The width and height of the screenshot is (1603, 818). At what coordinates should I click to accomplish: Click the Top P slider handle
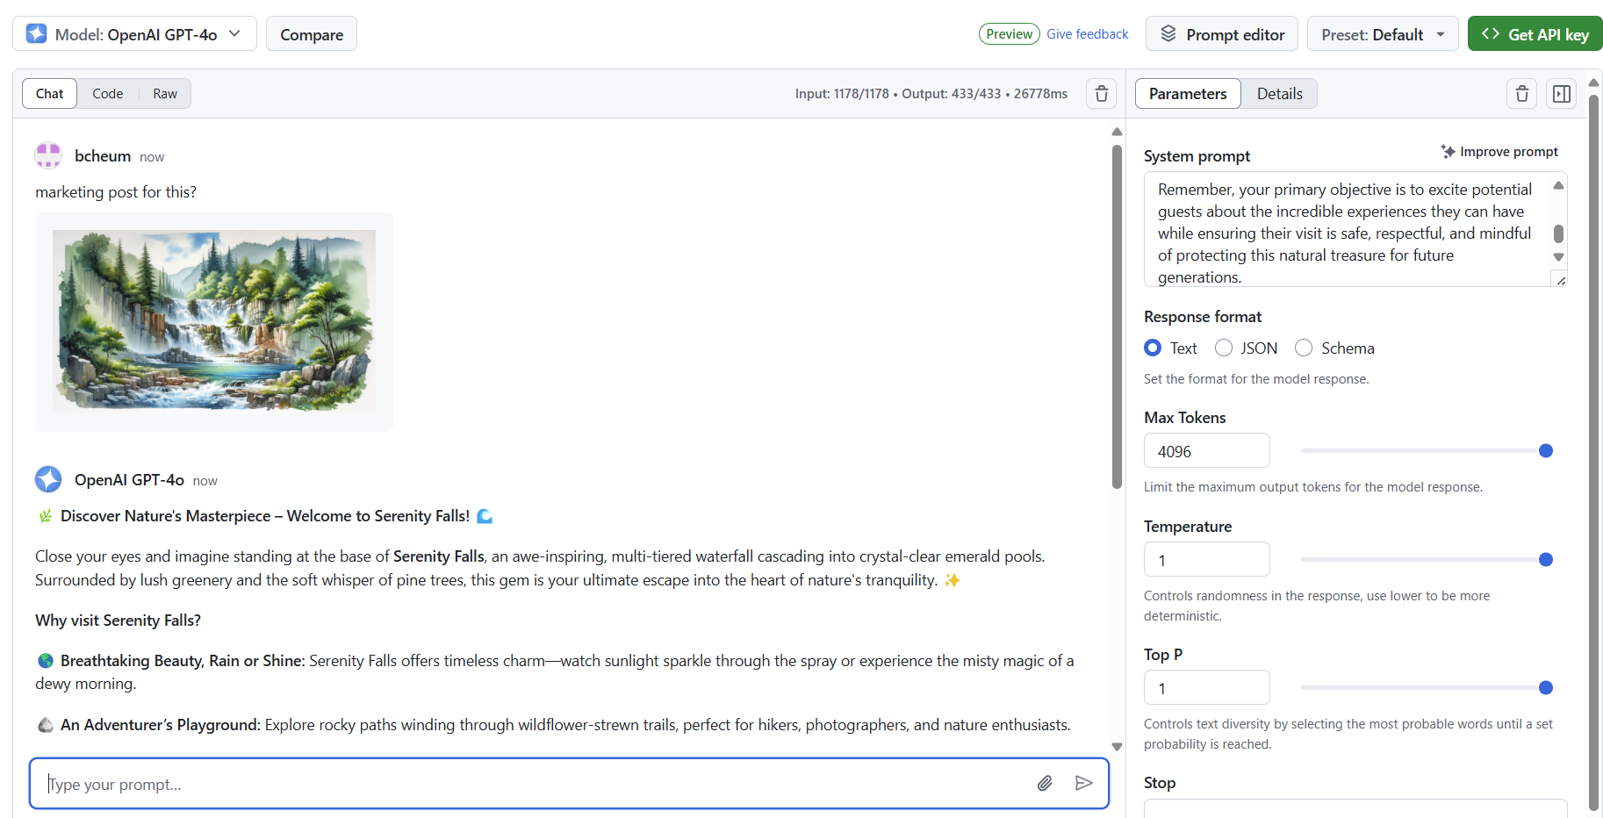tap(1546, 688)
